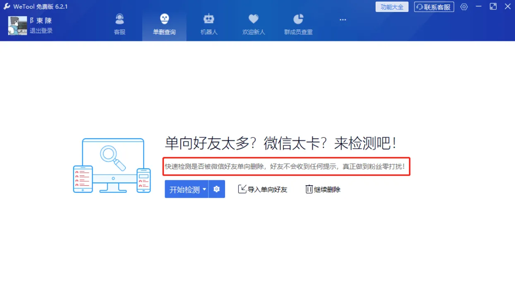Open the app settings gear in title bar

[464, 7]
